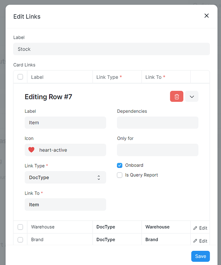Click the Label column header
Viewport: 221px width, 265px height.
pyautogui.click(x=60, y=77)
